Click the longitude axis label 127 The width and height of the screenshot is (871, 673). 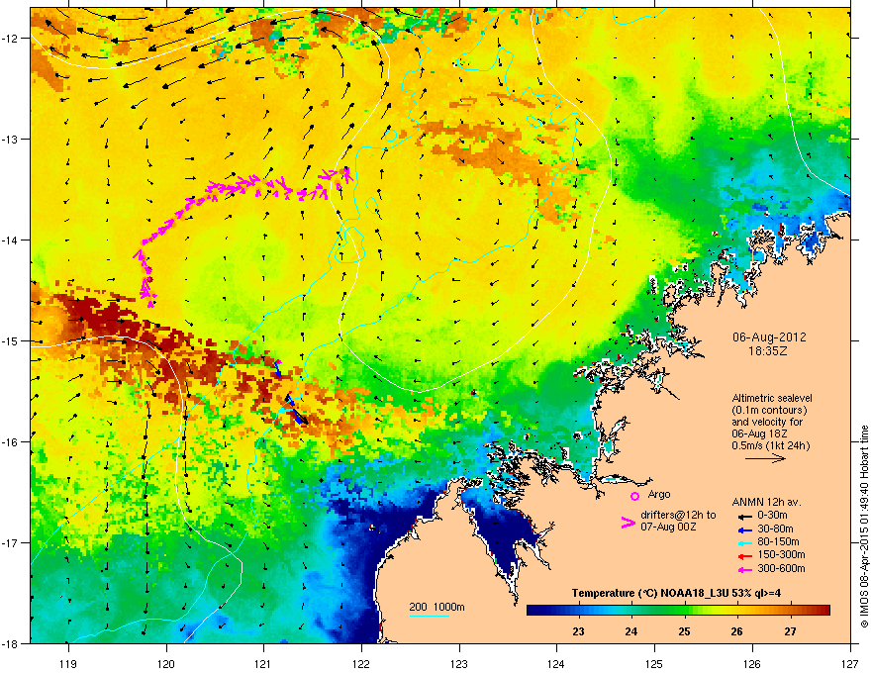(850, 663)
